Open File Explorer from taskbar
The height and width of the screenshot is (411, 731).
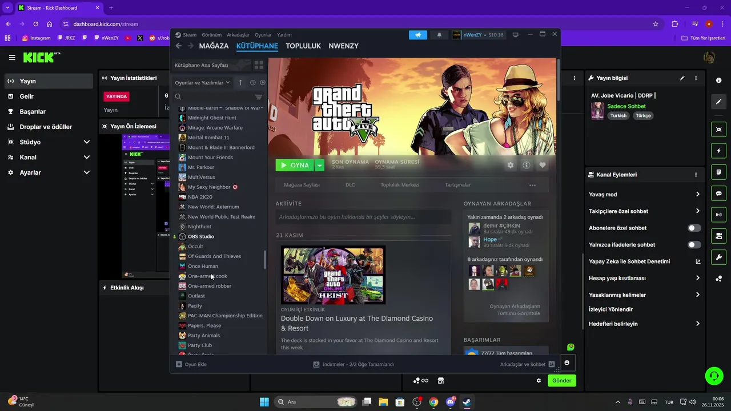[383, 402]
